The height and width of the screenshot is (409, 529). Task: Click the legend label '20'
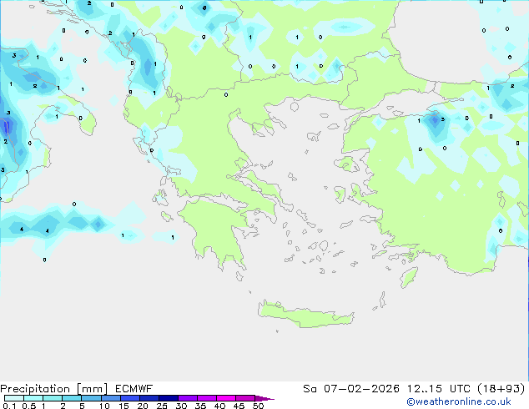tap(143, 406)
